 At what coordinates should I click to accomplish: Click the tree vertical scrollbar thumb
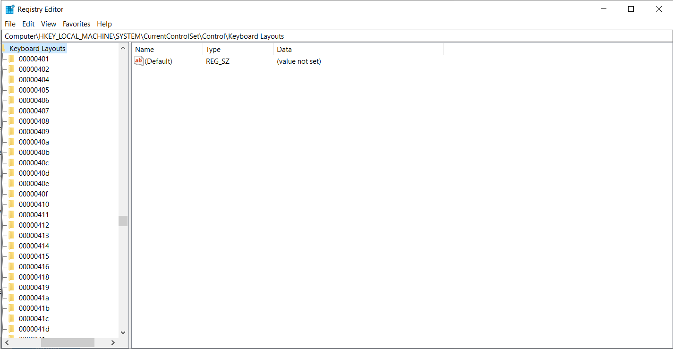coord(123,221)
